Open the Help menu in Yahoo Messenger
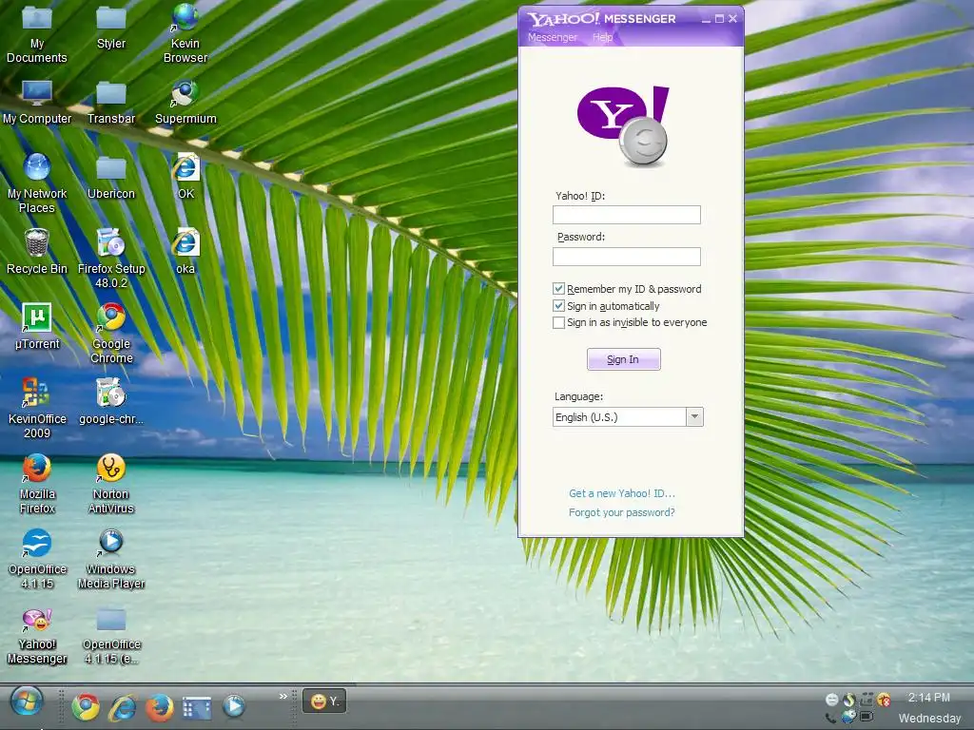The width and height of the screenshot is (974, 730). point(602,37)
